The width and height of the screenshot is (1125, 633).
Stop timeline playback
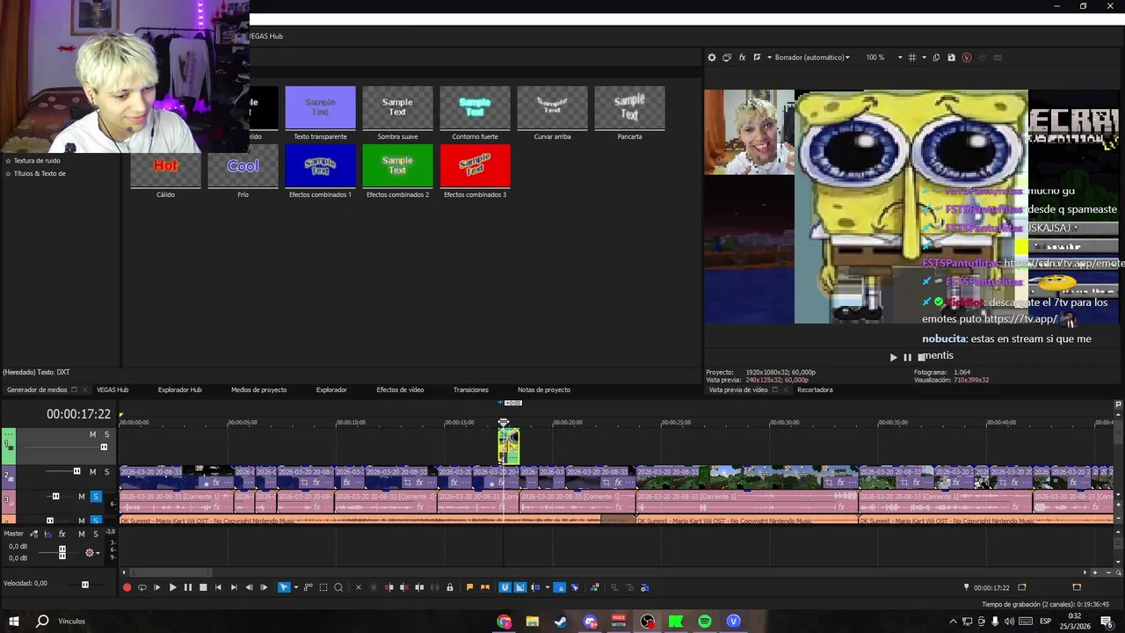203,587
